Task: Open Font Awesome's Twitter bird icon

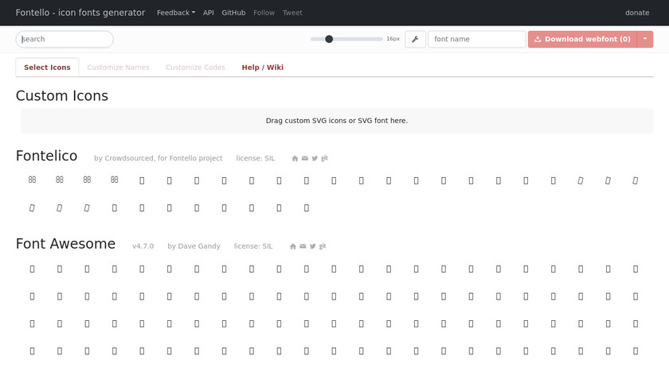Action: 312,246
